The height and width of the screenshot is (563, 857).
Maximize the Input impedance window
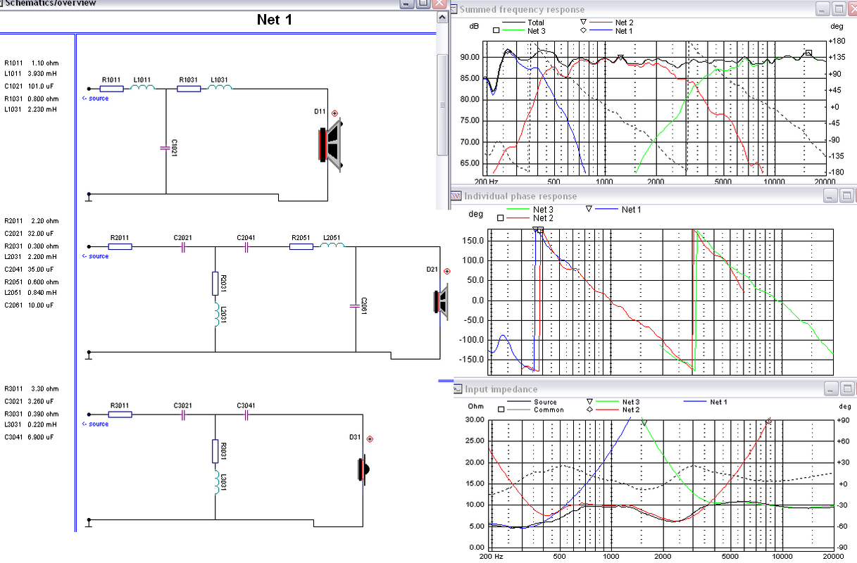[x=849, y=388]
